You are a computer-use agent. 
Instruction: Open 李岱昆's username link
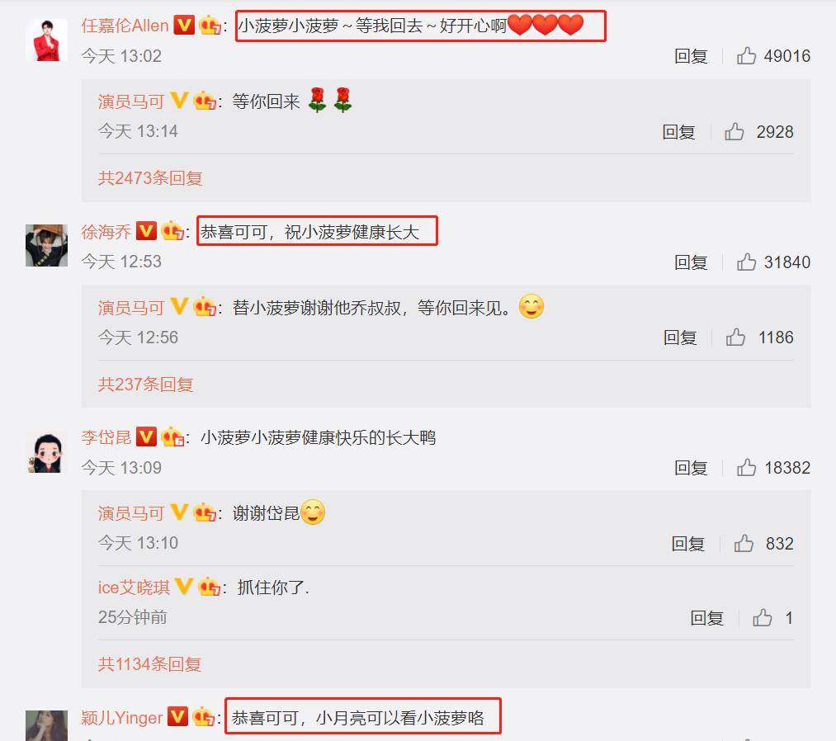(x=106, y=437)
